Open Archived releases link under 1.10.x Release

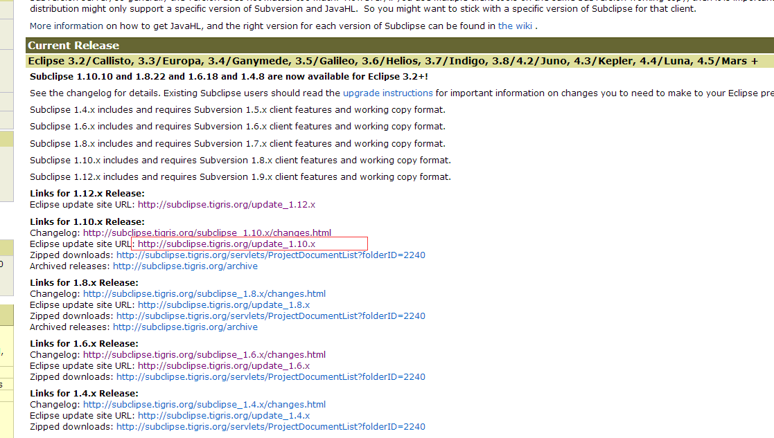click(x=185, y=266)
